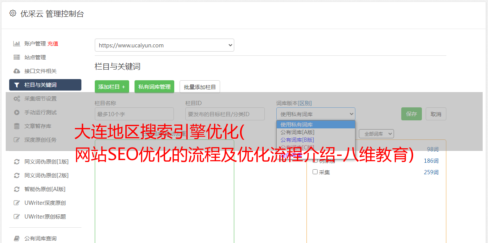
Task: Click the 186词 count link
Action: pos(431,161)
